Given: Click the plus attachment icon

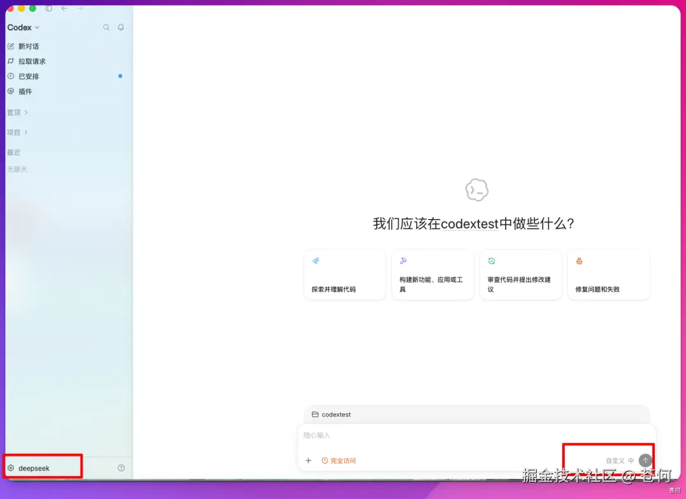Looking at the screenshot, I should coord(309,460).
